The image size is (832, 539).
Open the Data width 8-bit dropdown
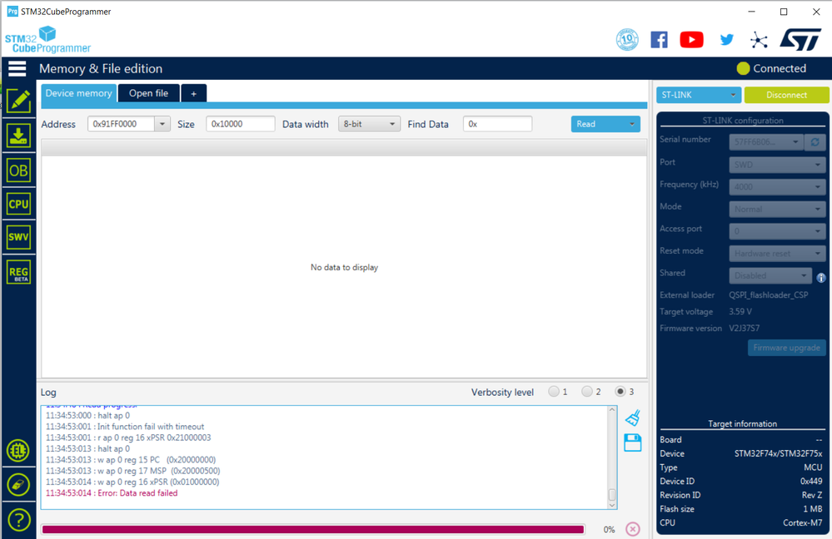[369, 124]
